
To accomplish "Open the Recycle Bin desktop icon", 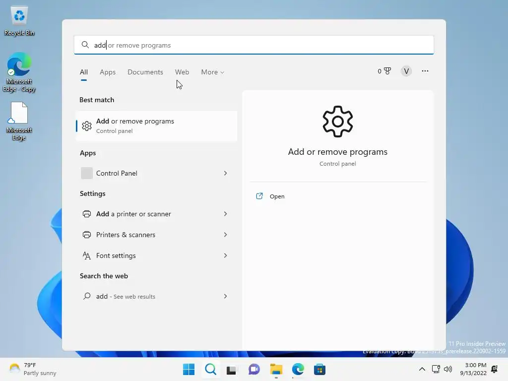I will click(x=19, y=21).
